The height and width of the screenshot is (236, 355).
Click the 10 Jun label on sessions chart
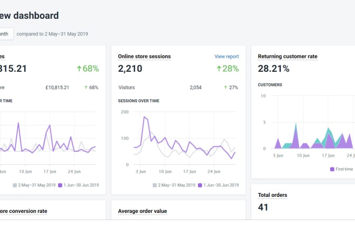tap(165, 172)
